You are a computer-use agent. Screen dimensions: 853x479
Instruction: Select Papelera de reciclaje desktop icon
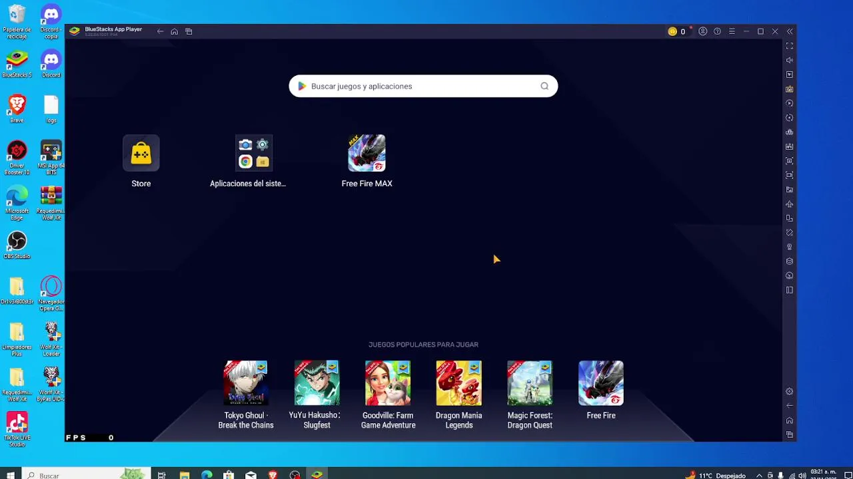[x=17, y=22]
